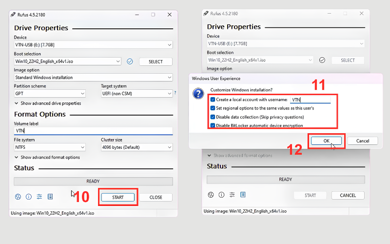The width and height of the screenshot is (390, 244).
Task: Click 'Windows User Experience' dialog title
Action: click(216, 79)
